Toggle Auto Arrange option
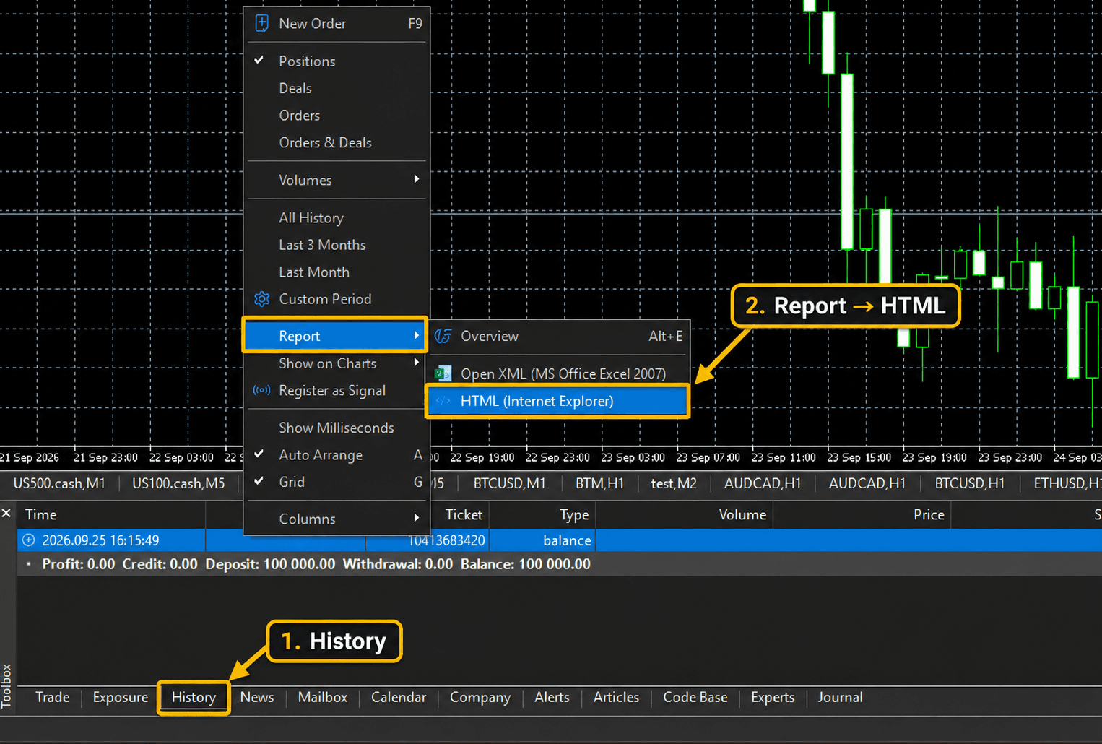This screenshot has width=1102, height=744. click(x=337, y=455)
